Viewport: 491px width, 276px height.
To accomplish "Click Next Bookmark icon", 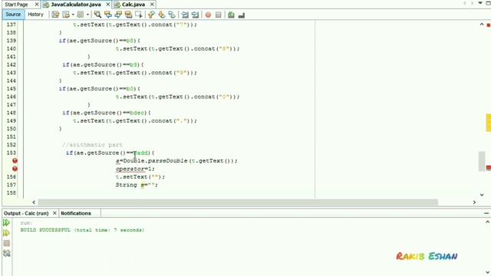I will point(162,15).
